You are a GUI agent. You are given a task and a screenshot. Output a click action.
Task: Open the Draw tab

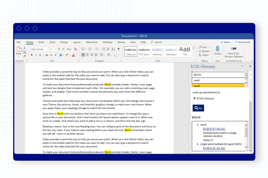coord(53,42)
